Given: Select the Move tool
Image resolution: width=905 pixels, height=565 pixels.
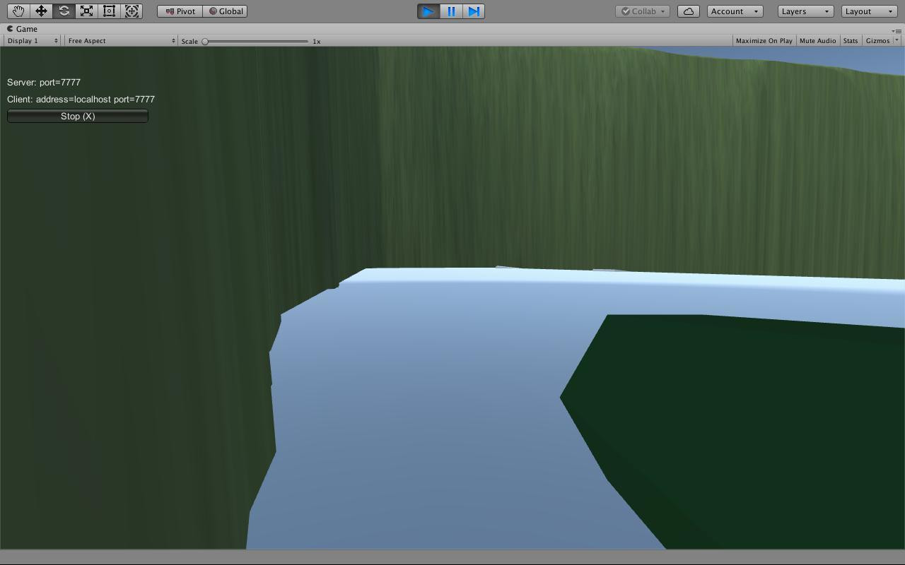Looking at the screenshot, I should (x=41, y=11).
